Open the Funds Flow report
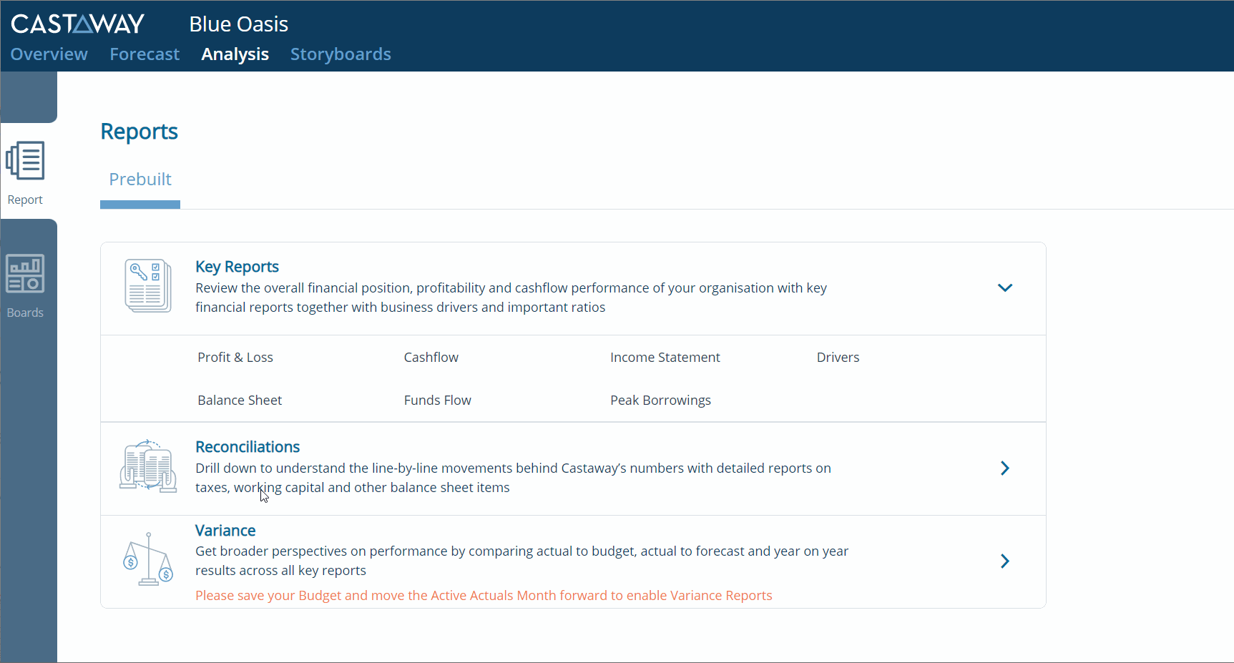 436,400
